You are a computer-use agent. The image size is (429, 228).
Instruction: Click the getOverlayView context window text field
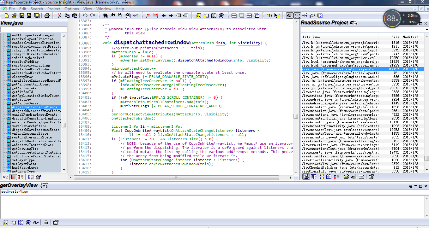214,192
